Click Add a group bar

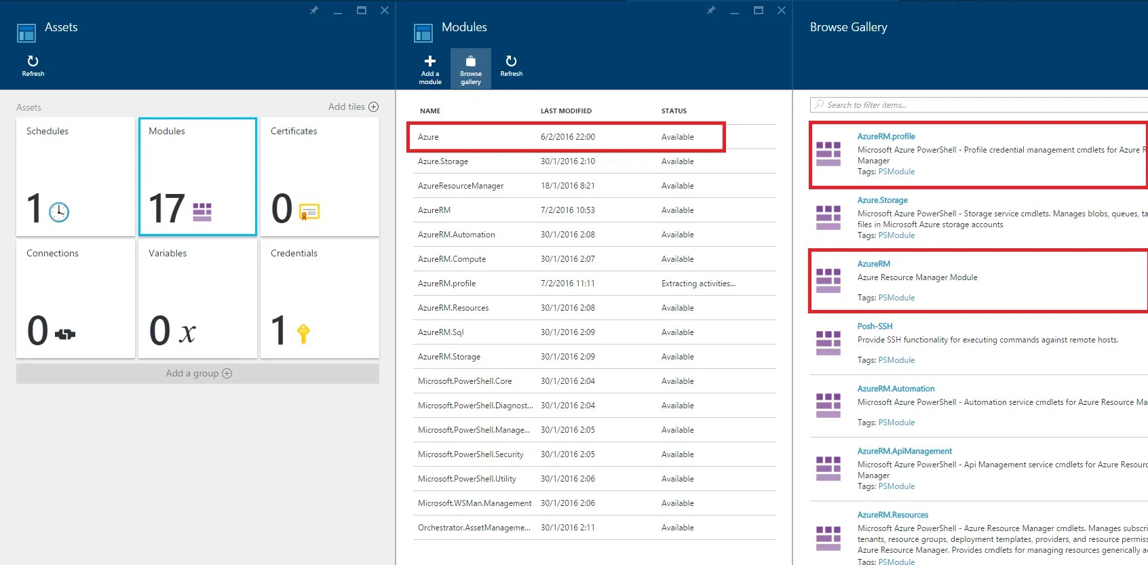[197, 373]
